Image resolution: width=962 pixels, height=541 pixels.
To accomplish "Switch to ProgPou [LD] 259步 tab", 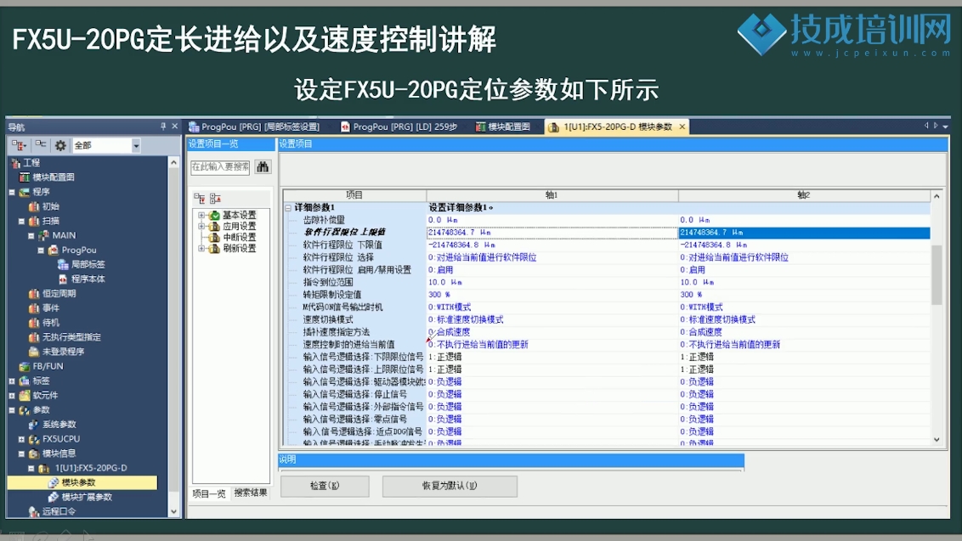I will [x=399, y=127].
